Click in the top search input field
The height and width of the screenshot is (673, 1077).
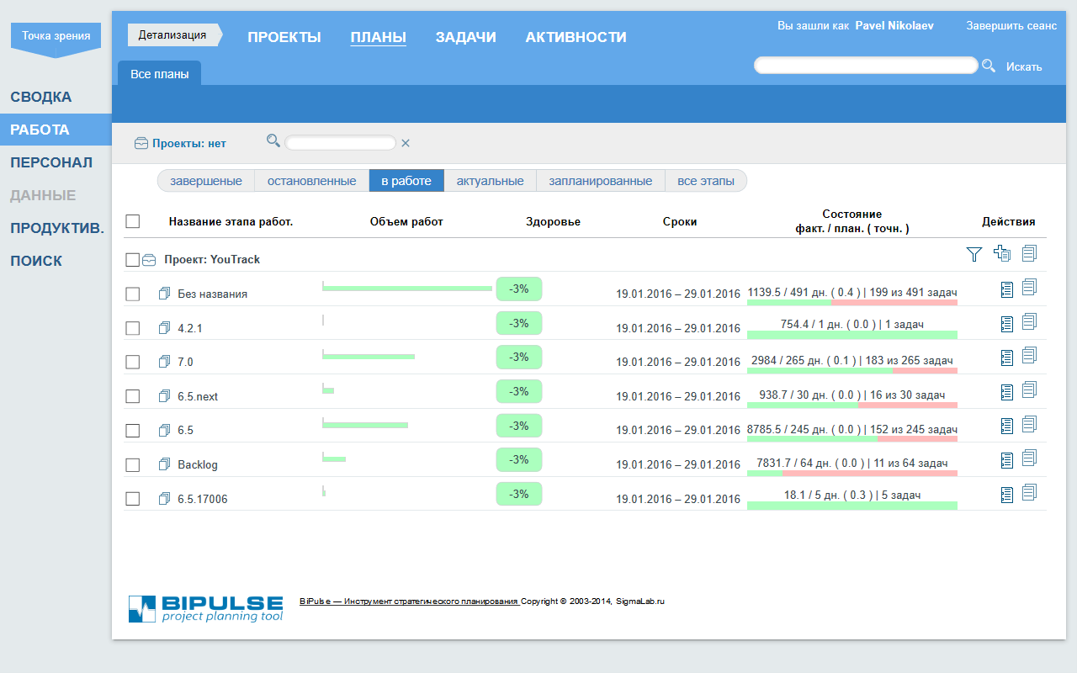(866, 66)
